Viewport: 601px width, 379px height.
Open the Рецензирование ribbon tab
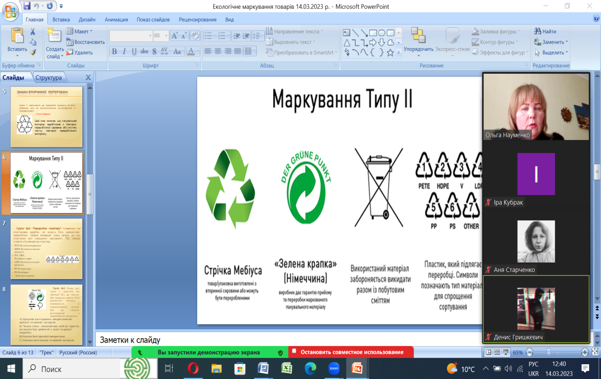tap(198, 20)
